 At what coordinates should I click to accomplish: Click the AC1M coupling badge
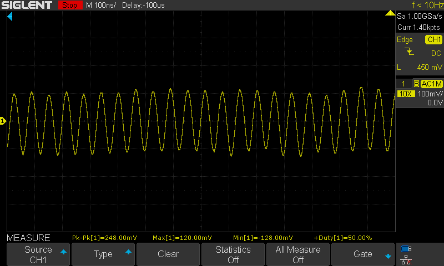pyautogui.click(x=431, y=84)
